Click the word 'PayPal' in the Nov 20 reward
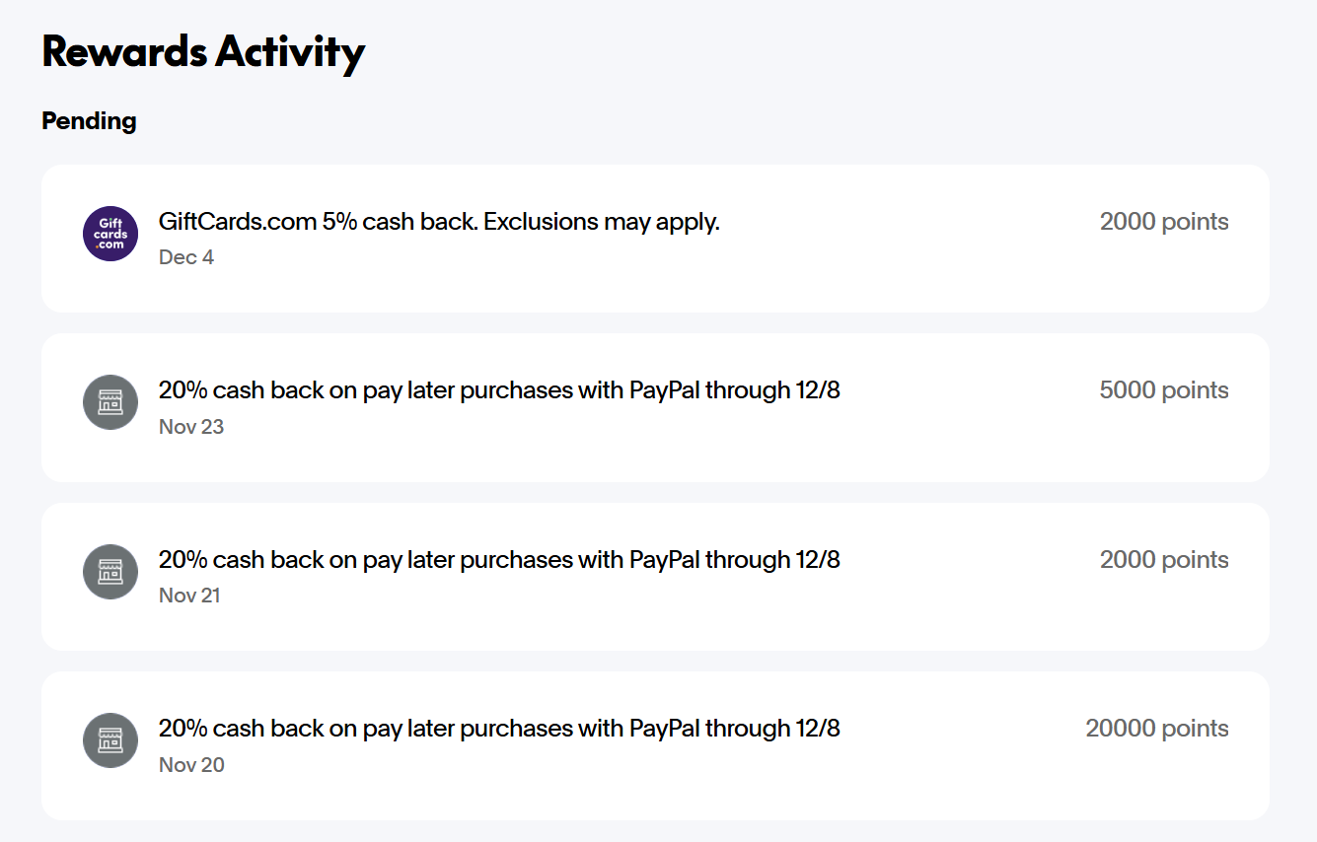Image resolution: width=1317 pixels, height=842 pixels. click(x=664, y=729)
